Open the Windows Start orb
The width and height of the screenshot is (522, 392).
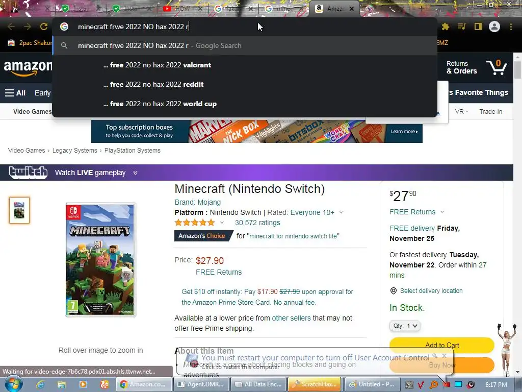(13, 384)
